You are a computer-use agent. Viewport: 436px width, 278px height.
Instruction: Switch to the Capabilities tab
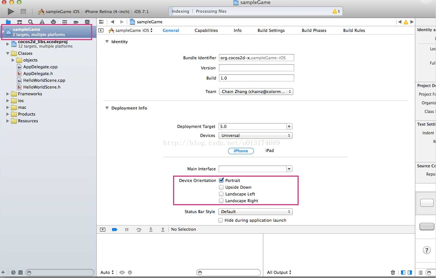coord(206,30)
